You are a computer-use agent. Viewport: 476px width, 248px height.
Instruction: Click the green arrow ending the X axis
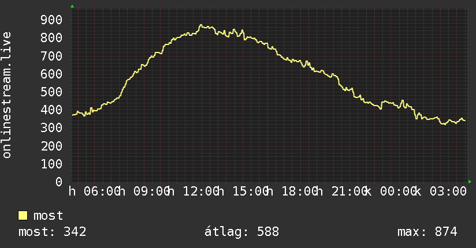pos(470,182)
